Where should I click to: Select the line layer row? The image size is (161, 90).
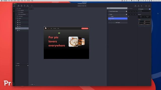tap(22, 20)
